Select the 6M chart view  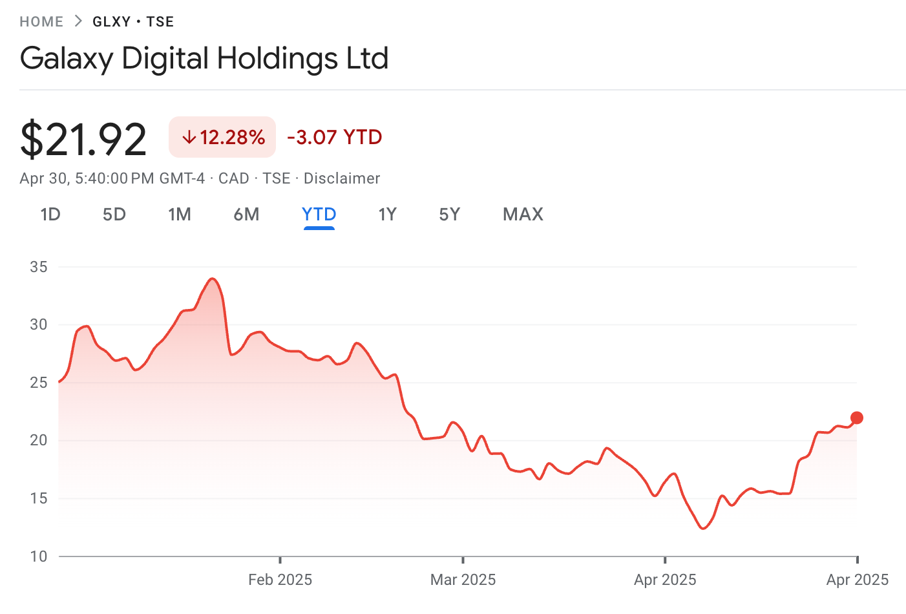point(246,215)
